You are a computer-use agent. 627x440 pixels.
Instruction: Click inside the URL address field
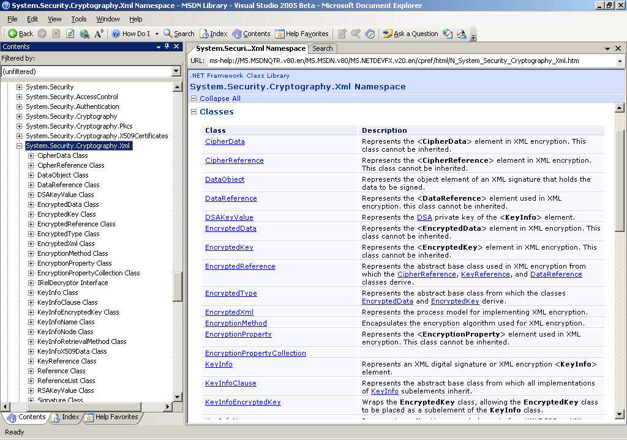click(412, 61)
